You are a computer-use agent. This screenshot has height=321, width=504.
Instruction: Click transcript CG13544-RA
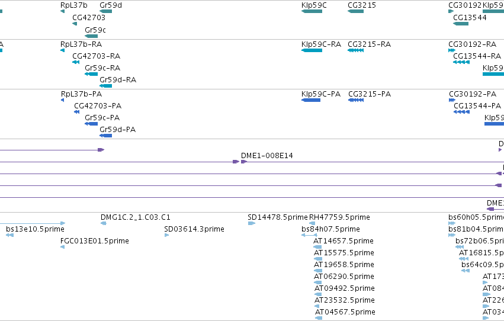(461, 62)
